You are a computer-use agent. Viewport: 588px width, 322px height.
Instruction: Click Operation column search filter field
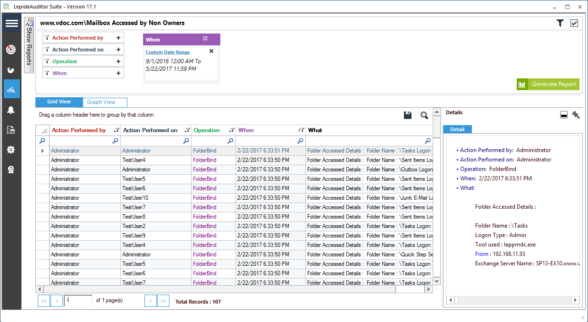pos(213,141)
